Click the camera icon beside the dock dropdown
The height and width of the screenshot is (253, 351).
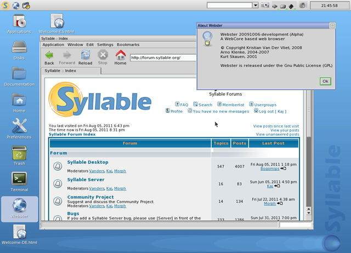click(x=265, y=5)
